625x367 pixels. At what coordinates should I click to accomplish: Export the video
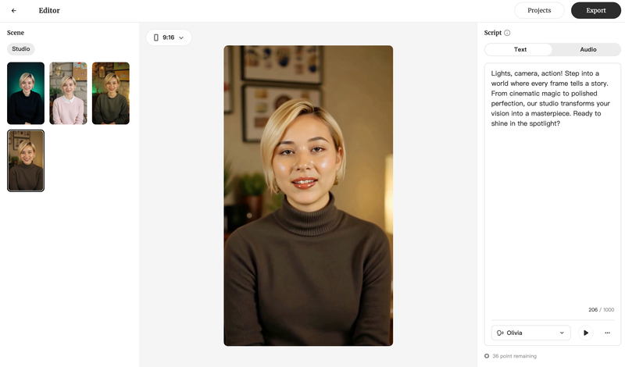[595, 10]
